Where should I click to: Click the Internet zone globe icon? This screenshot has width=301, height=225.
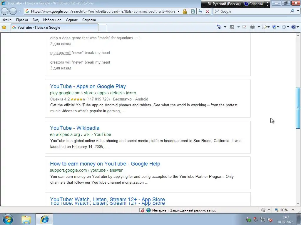(x=148, y=210)
